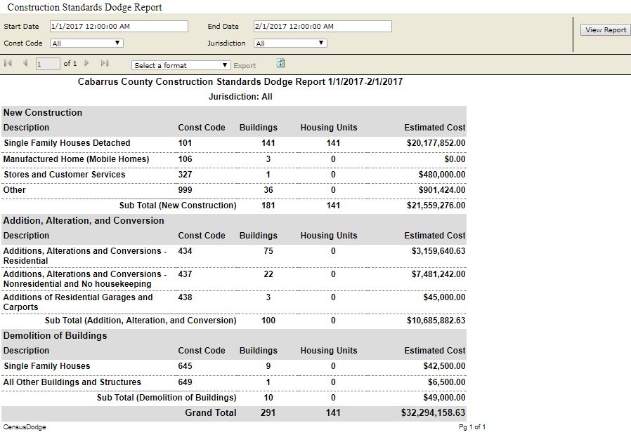This screenshot has width=631, height=444.
Task: Open the Select a format dropdown
Action: (181, 65)
